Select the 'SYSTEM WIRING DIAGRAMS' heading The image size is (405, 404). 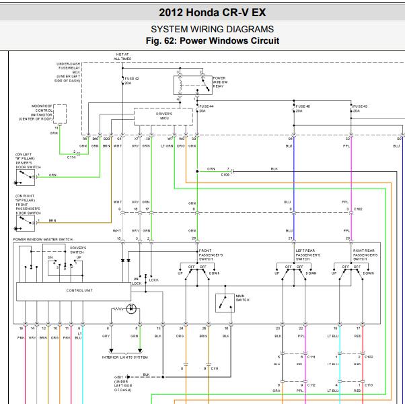(x=212, y=29)
